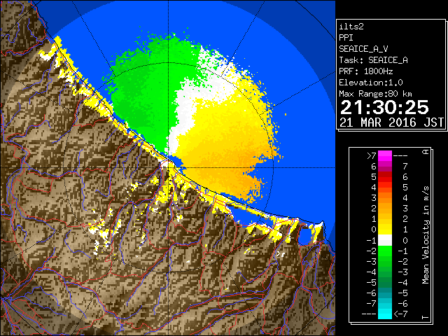
Task: Click the 'ilts2' radar name text
Action: point(351,27)
